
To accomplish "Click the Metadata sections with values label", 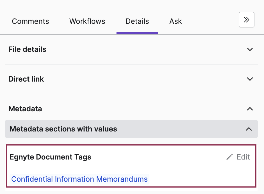I will [63, 129].
